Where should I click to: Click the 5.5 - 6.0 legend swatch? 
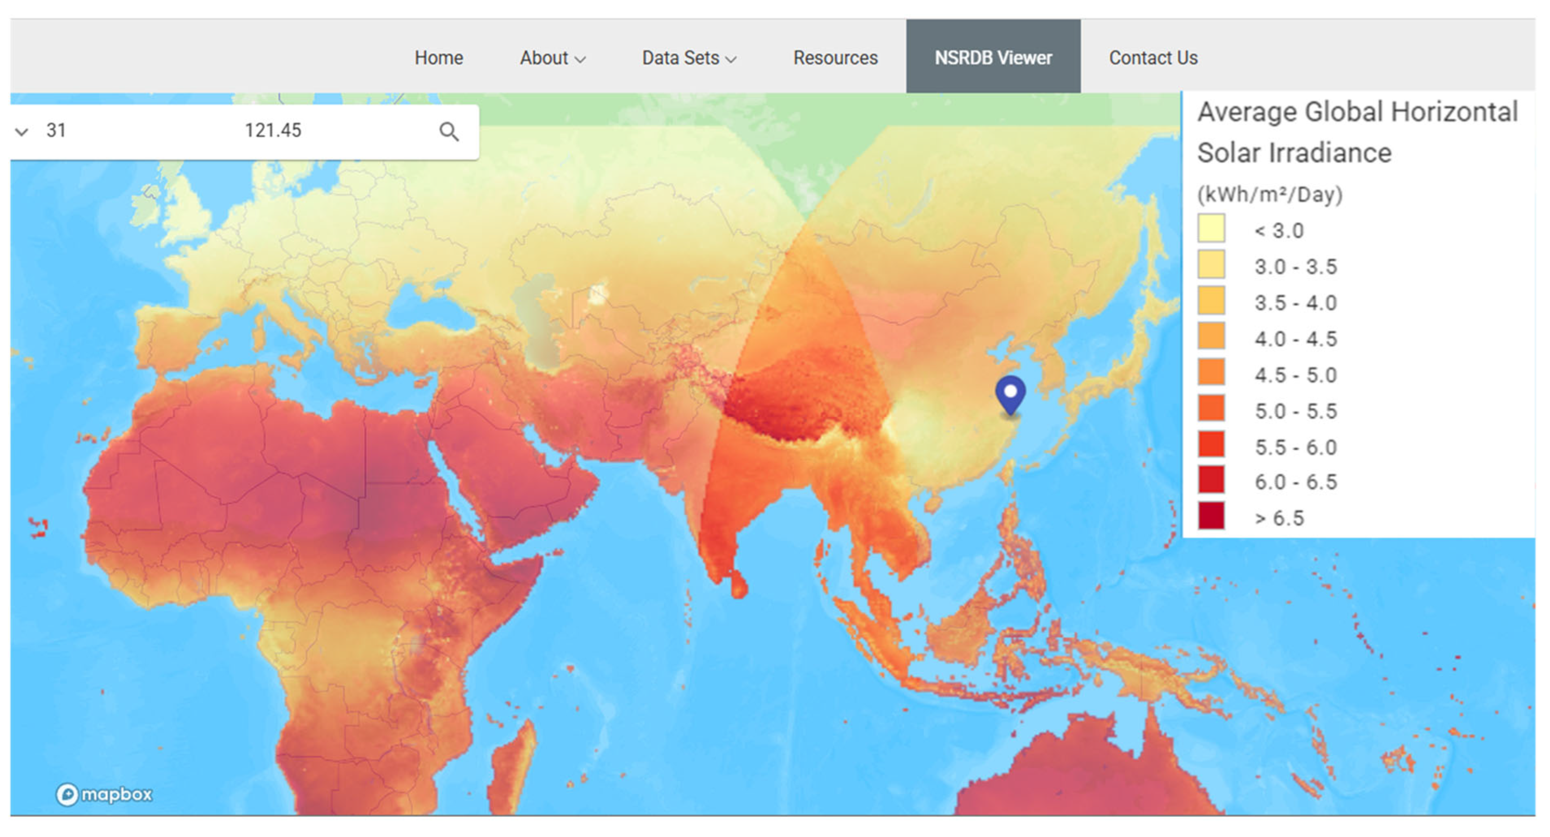pos(1210,445)
